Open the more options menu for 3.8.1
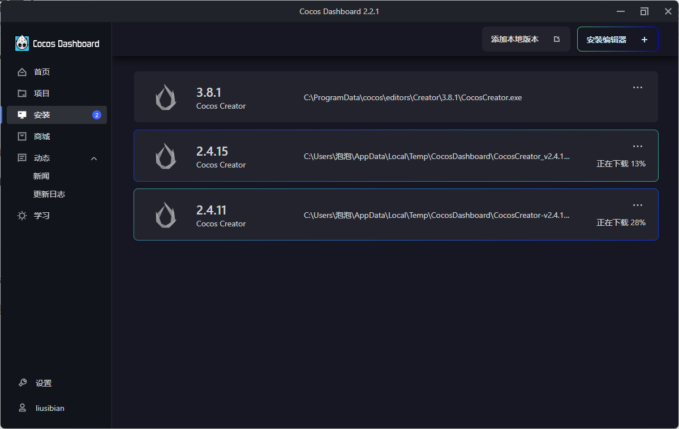Viewport: 679px width, 429px height. click(x=638, y=87)
